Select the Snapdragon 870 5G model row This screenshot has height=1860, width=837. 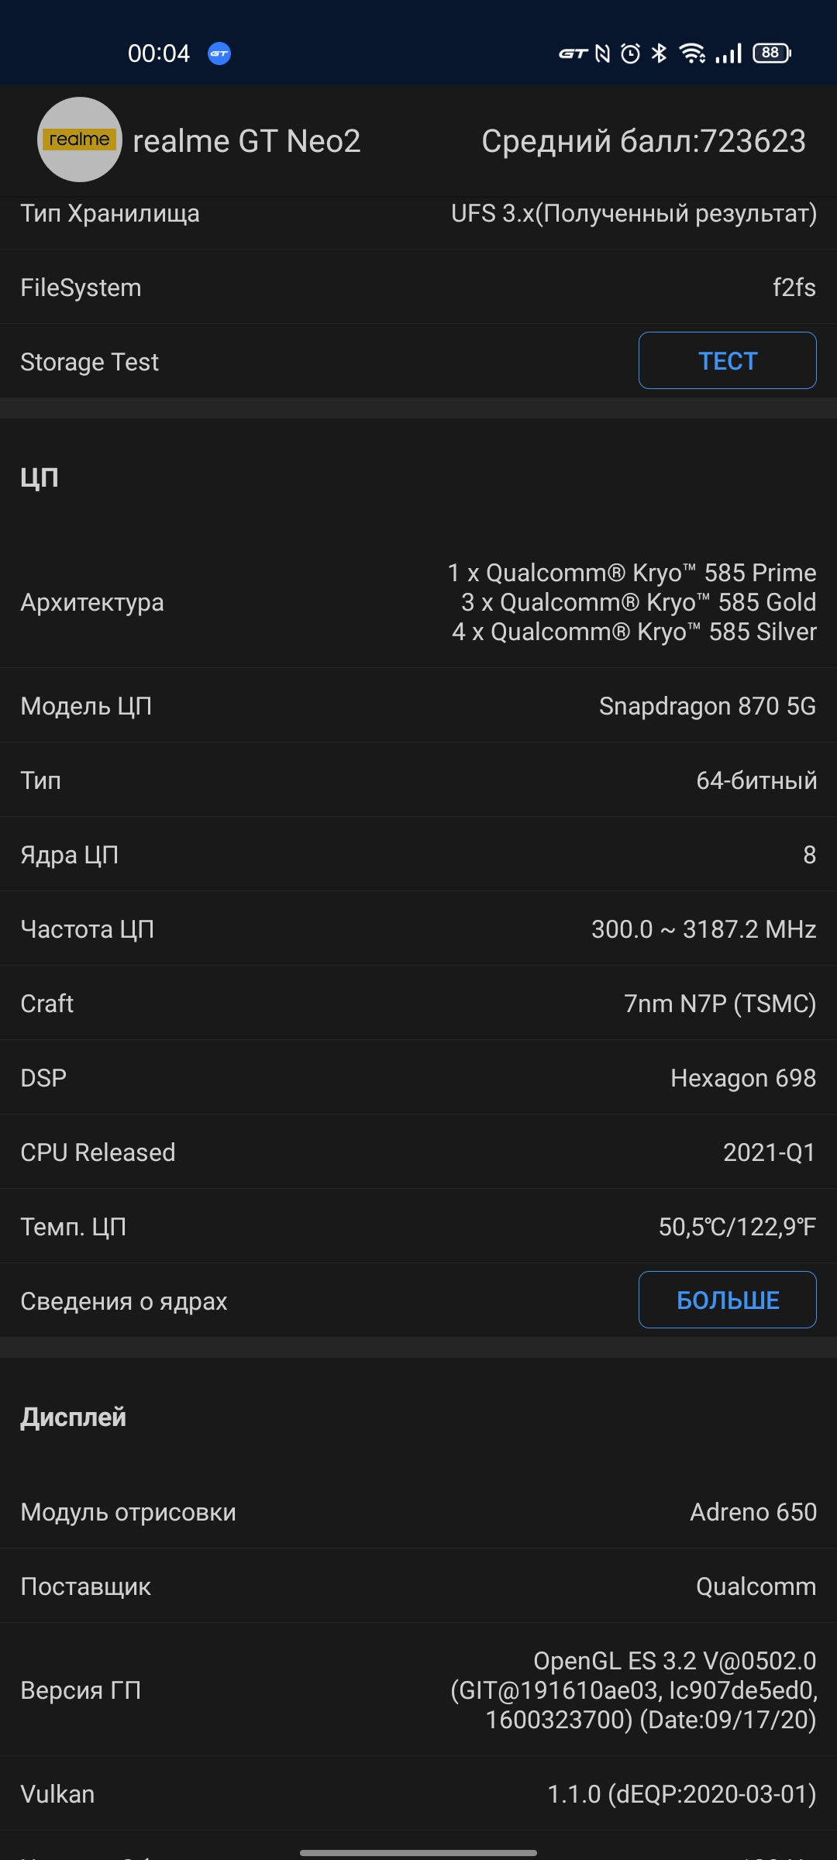click(x=418, y=706)
